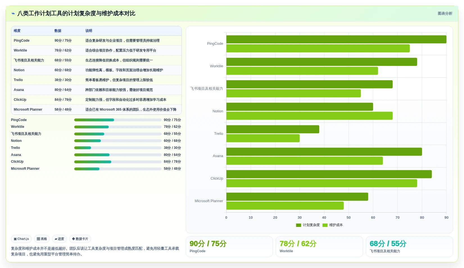Image resolution: width=464 pixels, height=268 pixels.
Task: Toggle the 计划复杂度 legend swatch
Action: click(298, 225)
